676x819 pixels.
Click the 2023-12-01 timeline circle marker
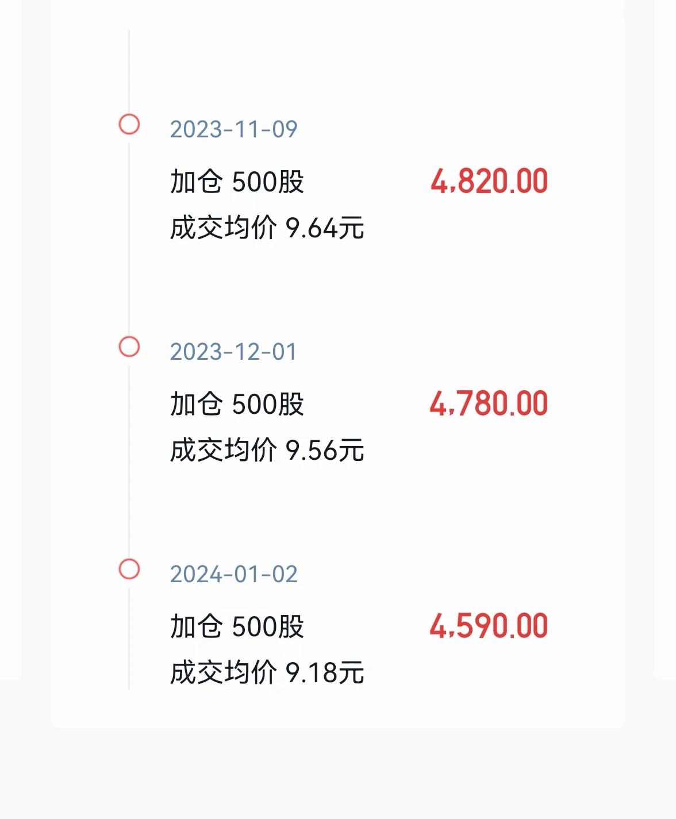[129, 347]
